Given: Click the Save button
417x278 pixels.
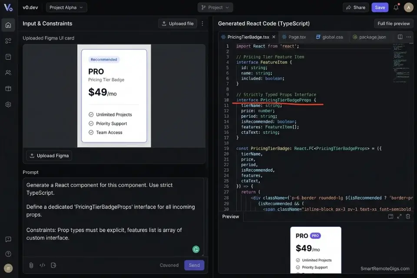Looking at the screenshot, I should click(x=380, y=7).
